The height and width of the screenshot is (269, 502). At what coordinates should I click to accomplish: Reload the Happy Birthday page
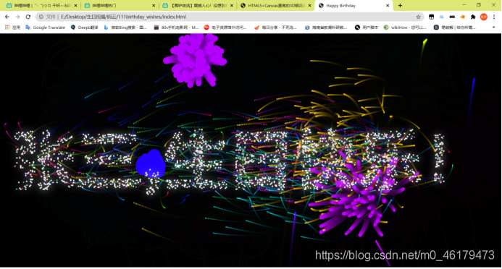click(x=28, y=17)
